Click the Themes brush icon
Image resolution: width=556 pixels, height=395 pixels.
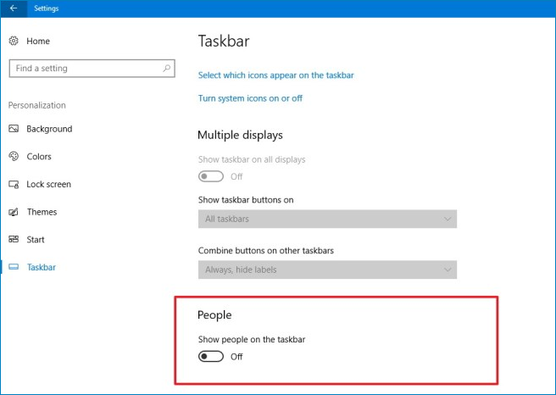pyautogui.click(x=14, y=212)
